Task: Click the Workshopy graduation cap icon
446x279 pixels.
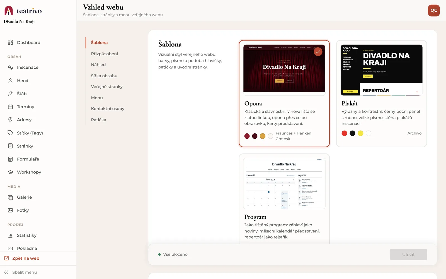Action: pyautogui.click(x=10, y=172)
